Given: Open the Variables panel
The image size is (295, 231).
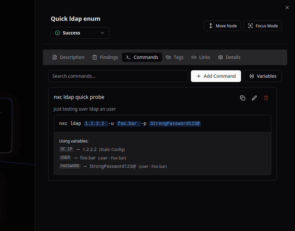Looking at the screenshot, I should (x=262, y=76).
